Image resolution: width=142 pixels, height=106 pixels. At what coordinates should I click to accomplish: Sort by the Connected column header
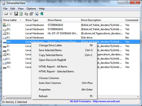pos(132,20)
